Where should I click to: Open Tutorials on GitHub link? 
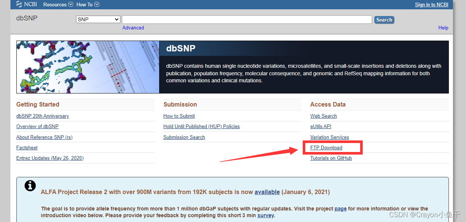[x=331, y=158]
